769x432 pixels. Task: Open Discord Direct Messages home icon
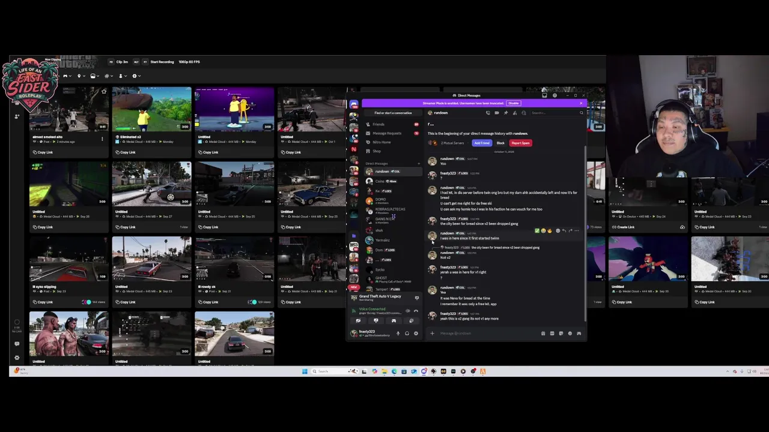pyautogui.click(x=354, y=104)
